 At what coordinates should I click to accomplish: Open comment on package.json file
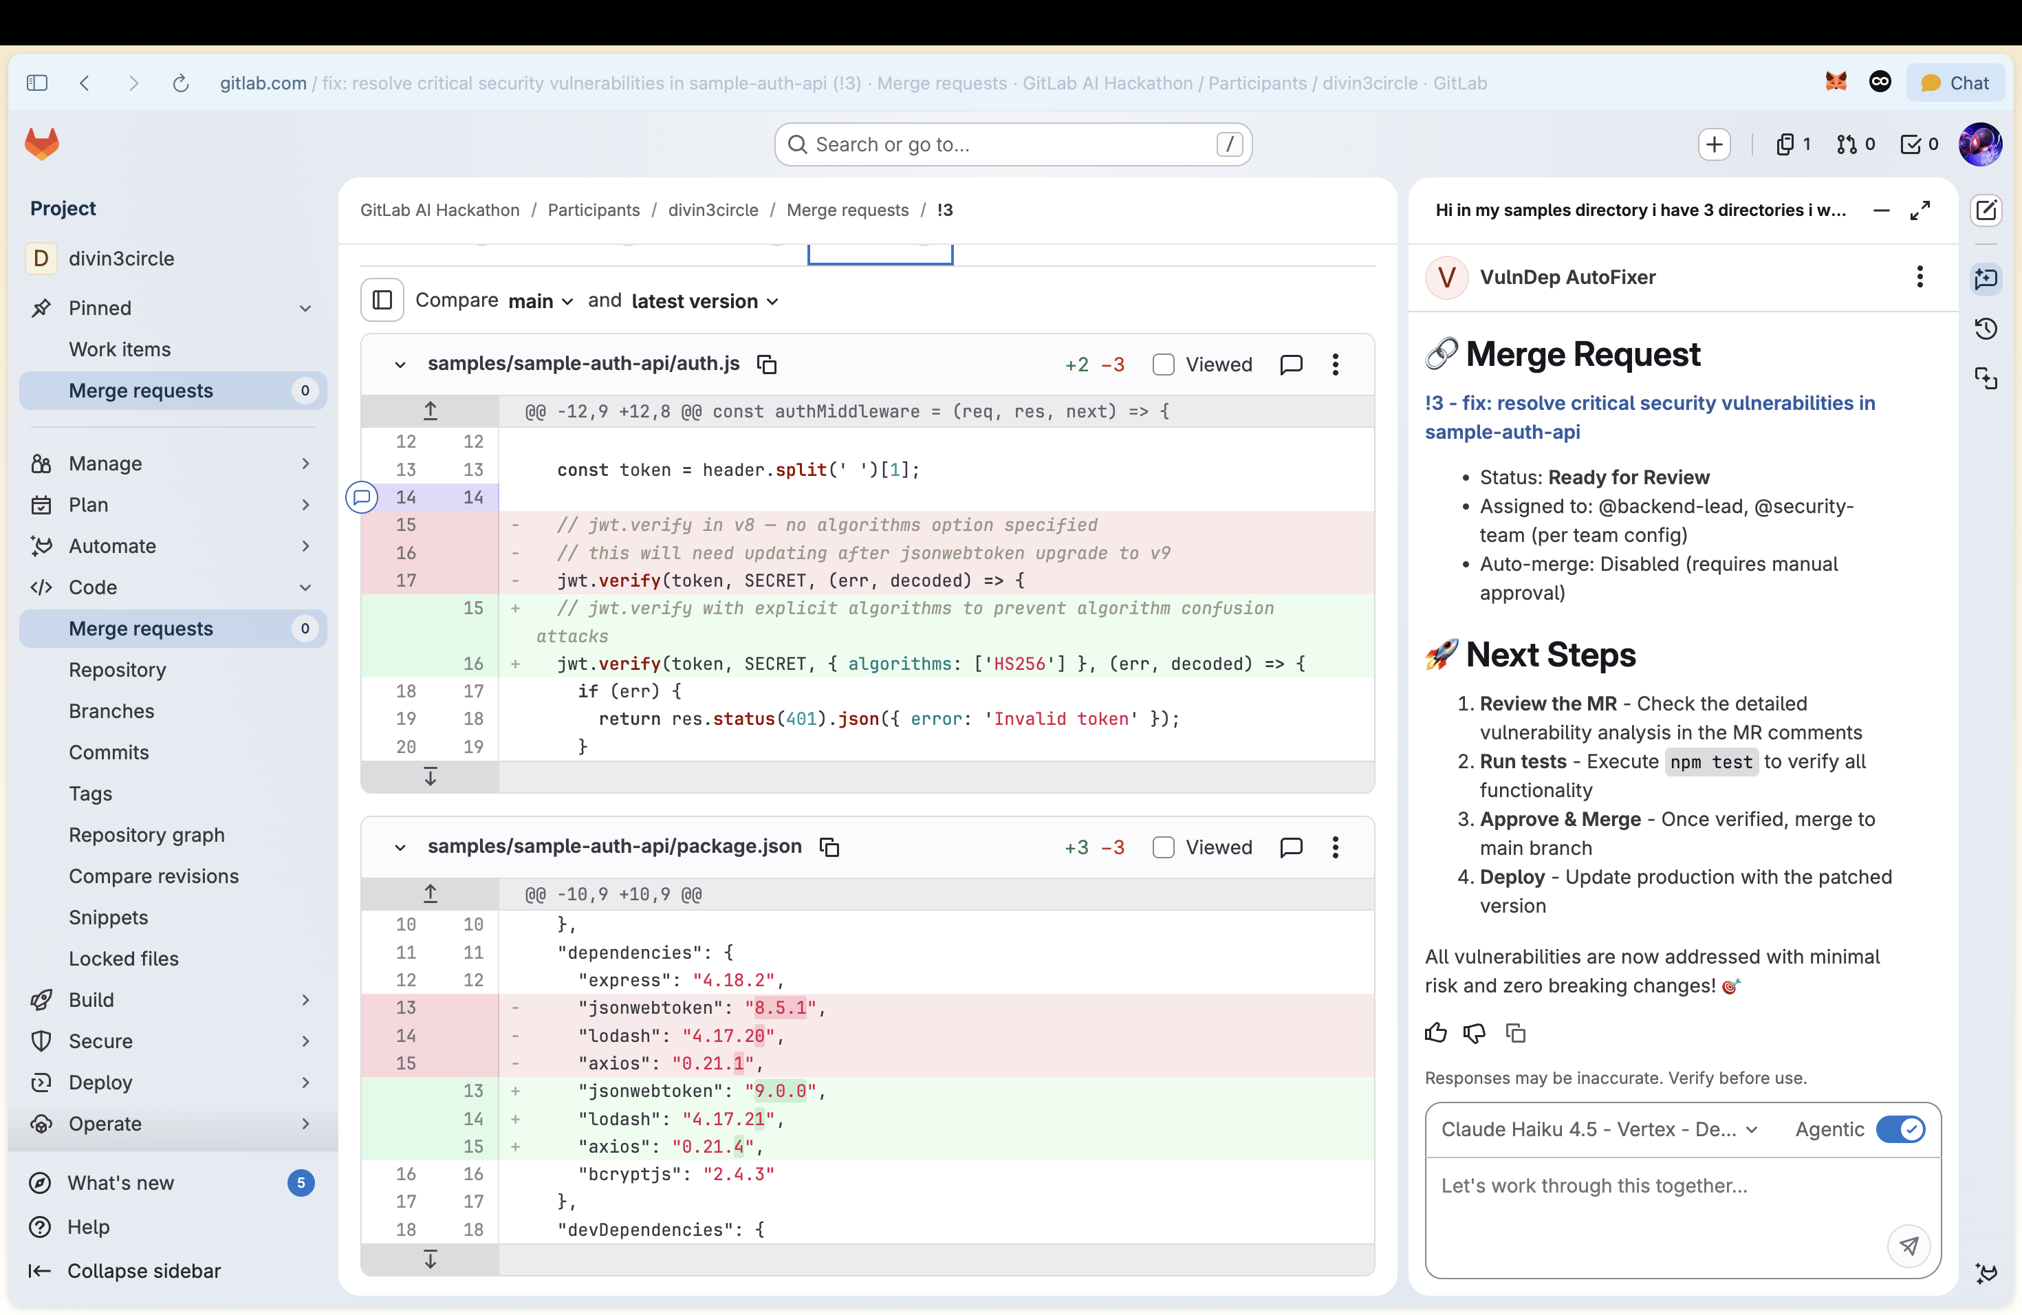(1290, 847)
